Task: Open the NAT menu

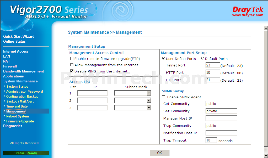Action: click(7, 61)
